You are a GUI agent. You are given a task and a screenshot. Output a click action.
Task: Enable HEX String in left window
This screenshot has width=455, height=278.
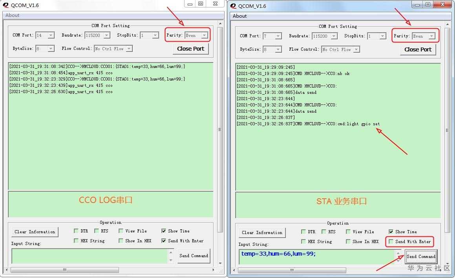pos(76,241)
